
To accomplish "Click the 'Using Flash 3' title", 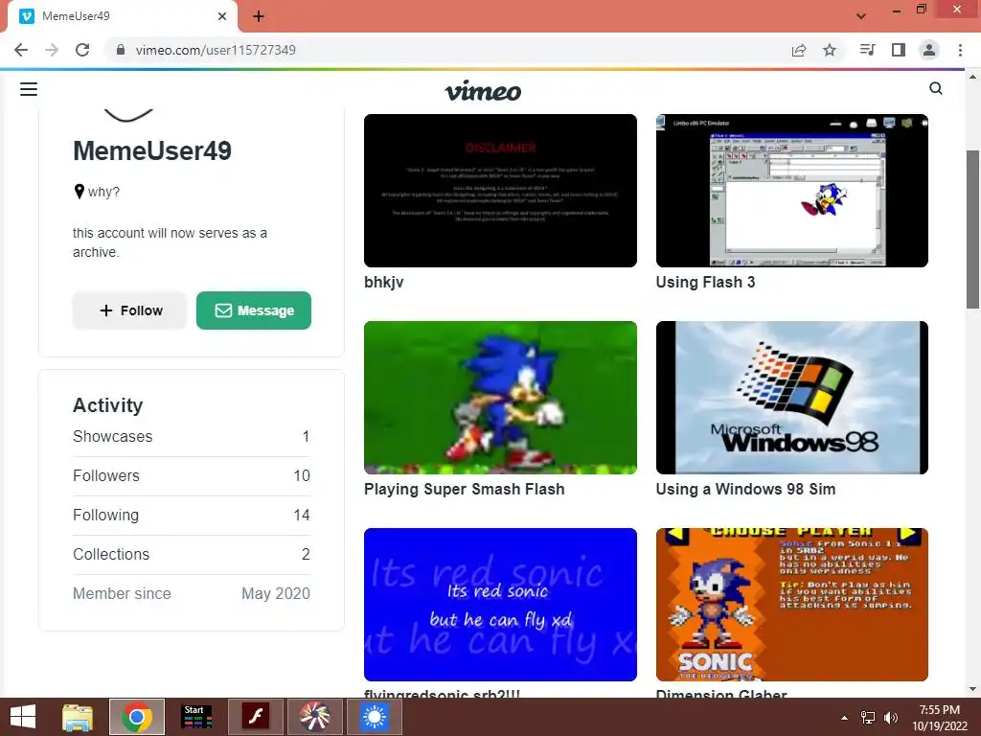I will click(x=706, y=283).
